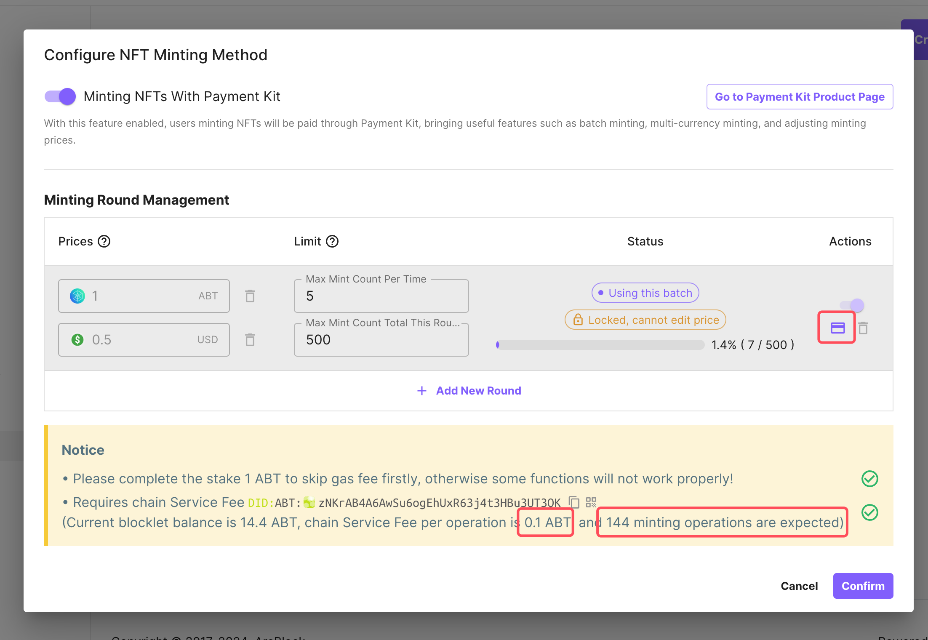Image resolution: width=928 pixels, height=640 pixels.
Task: Delete the ABT price row trash icon
Action: pos(250,296)
